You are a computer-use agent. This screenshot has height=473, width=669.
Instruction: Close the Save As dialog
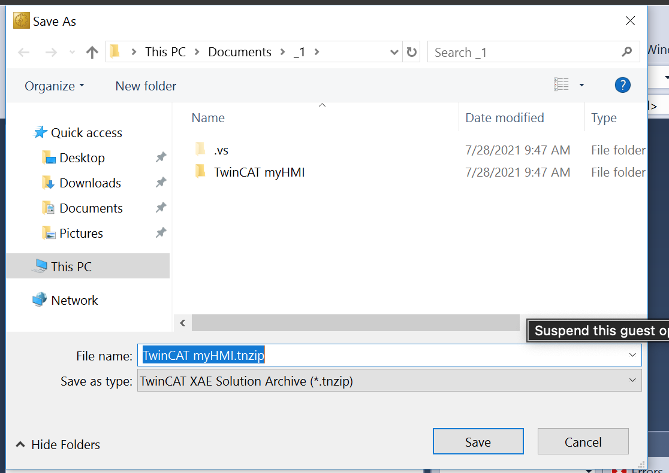[630, 21]
